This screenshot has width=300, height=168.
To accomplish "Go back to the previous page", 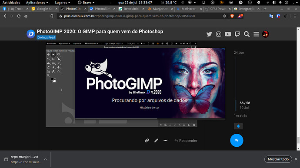I will [x=5, y=16].
